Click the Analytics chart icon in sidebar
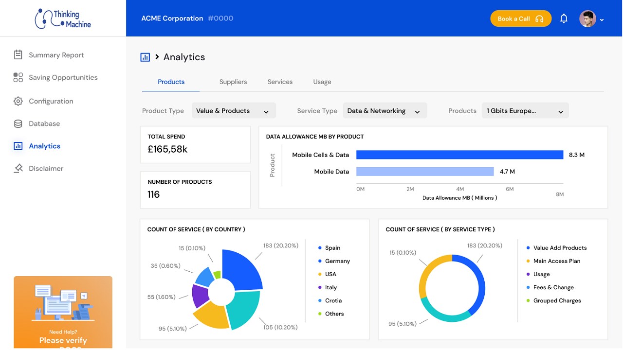 point(18,146)
